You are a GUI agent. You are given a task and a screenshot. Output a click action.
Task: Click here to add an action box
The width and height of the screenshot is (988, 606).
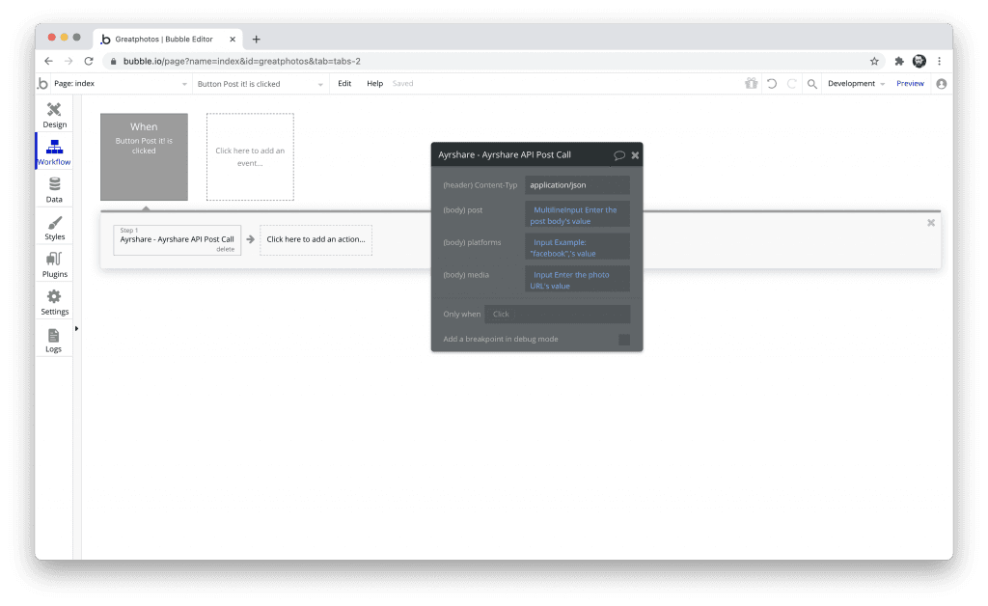click(x=316, y=239)
